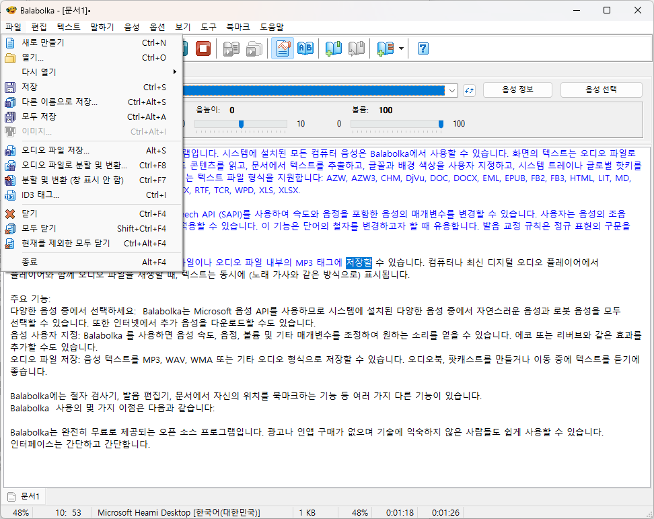Click the floppy disk icon beside 저장

pyautogui.click(x=10, y=88)
